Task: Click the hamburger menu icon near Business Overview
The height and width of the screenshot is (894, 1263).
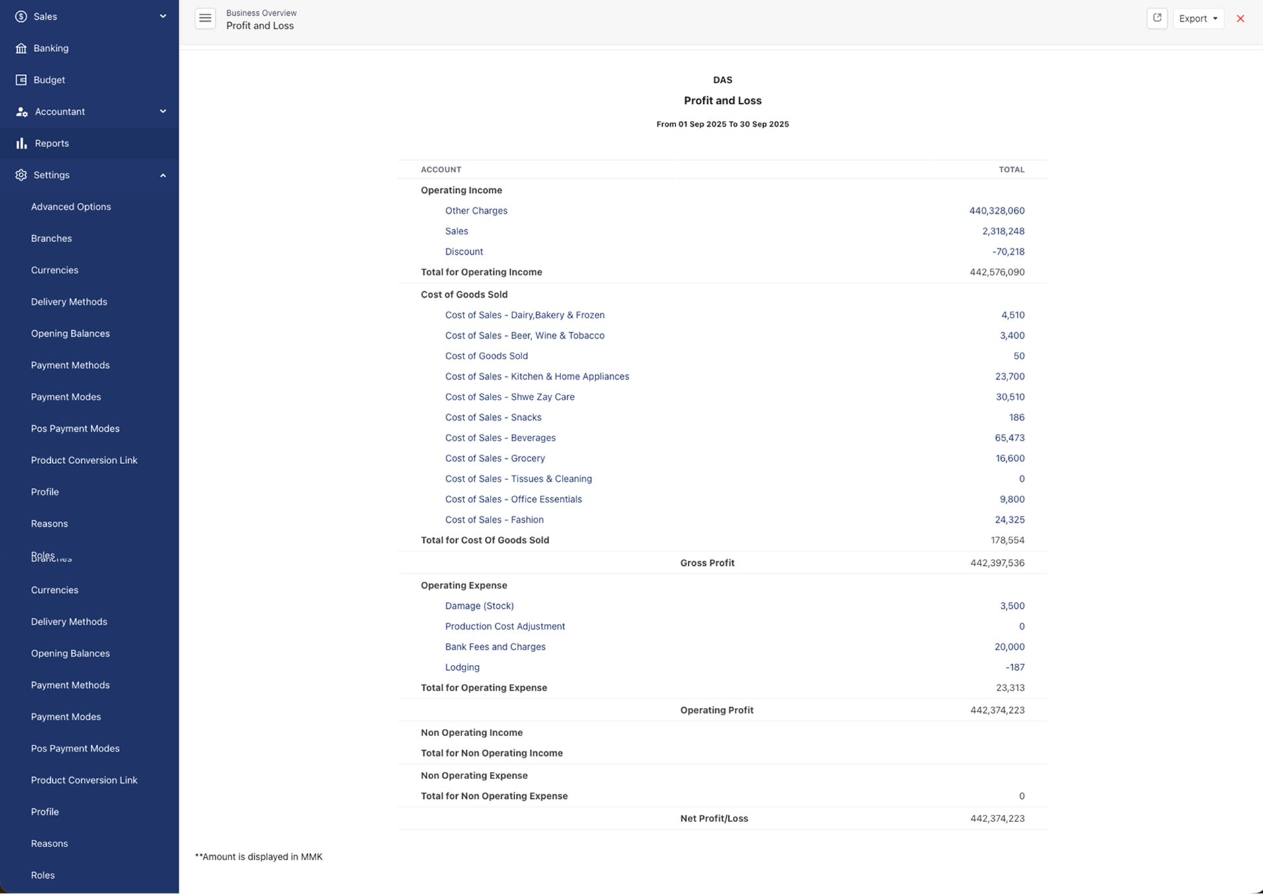Action: 205,18
